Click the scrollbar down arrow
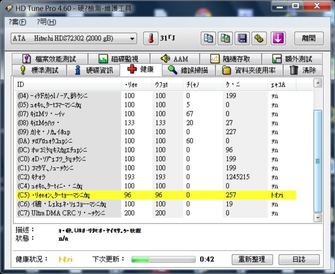 pos(318,218)
